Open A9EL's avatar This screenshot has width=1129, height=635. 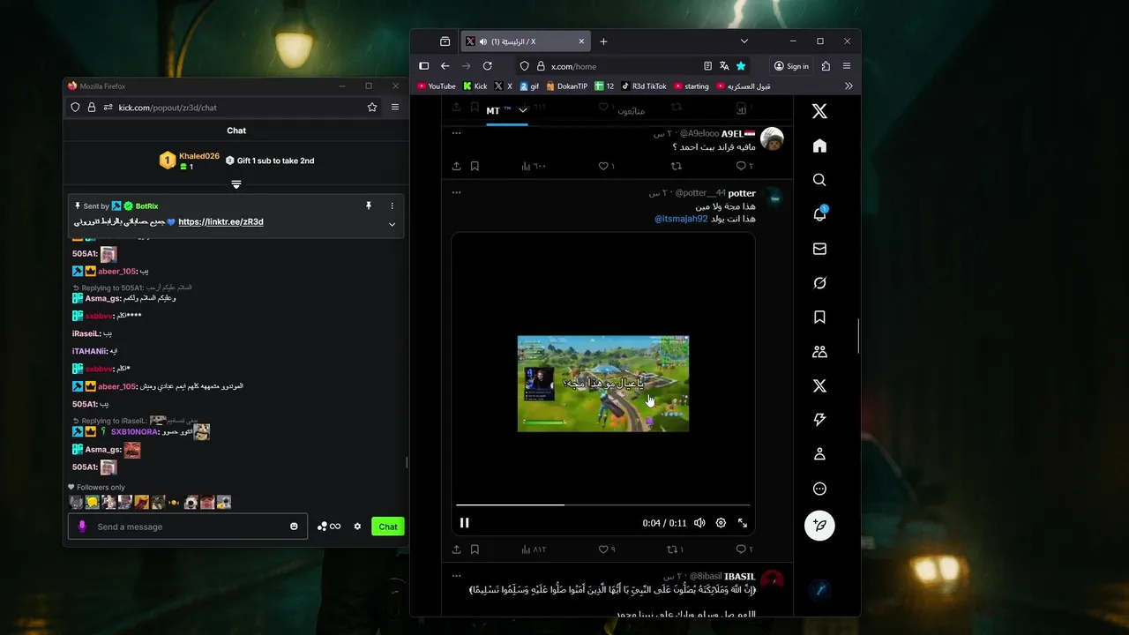click(x=772, y=139)
